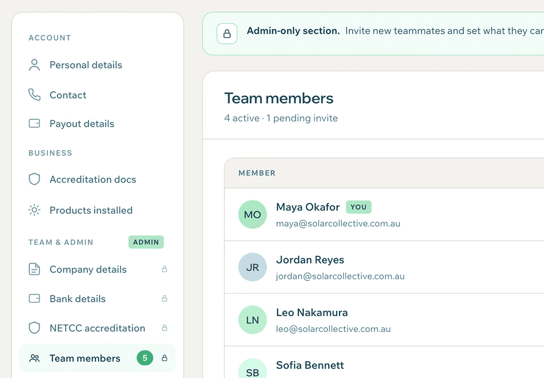Click the LN avatar for Leo Nakamura

click(x=253, y=320)
